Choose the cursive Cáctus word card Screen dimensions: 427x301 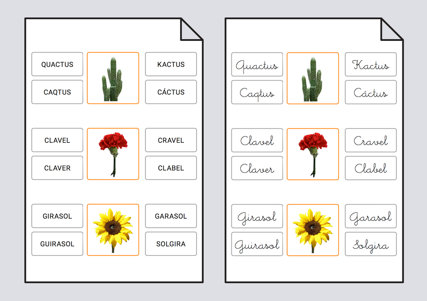tap(371, 92)
